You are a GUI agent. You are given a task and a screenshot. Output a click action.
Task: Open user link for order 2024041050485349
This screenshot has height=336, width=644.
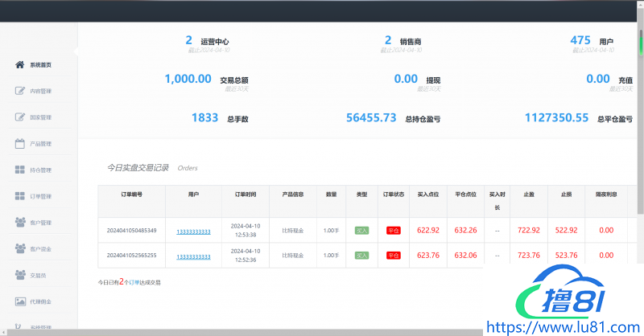pos(193,232)
